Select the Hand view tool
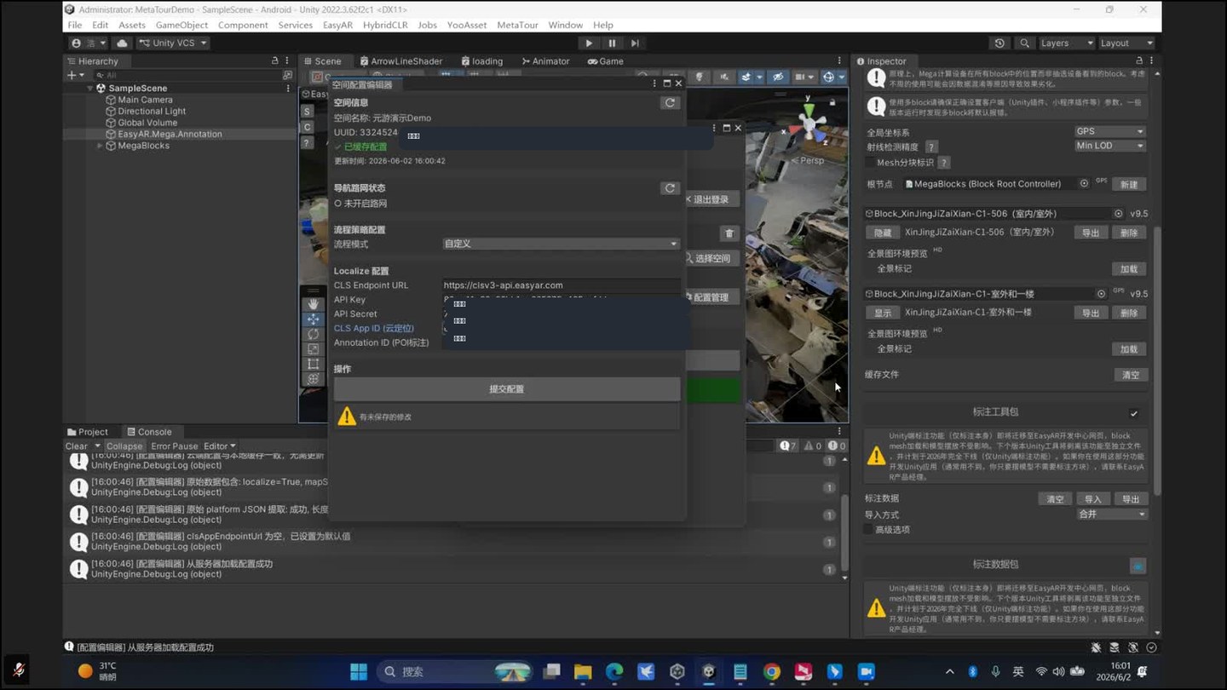Screen dimensions: 1227x690 (313, 304)
